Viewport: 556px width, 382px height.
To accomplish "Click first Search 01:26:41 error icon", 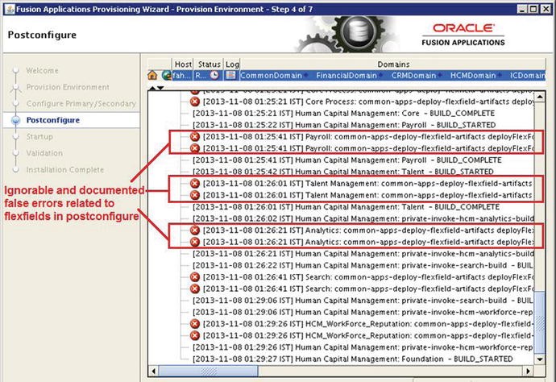I will (x=195, y=277).
